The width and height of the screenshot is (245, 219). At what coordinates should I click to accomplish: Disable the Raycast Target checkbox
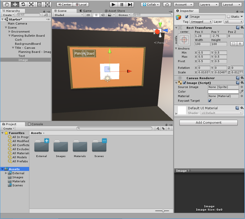click(210, 101)
